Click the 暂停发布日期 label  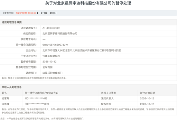pyautogui.click(x=29, y=62)
